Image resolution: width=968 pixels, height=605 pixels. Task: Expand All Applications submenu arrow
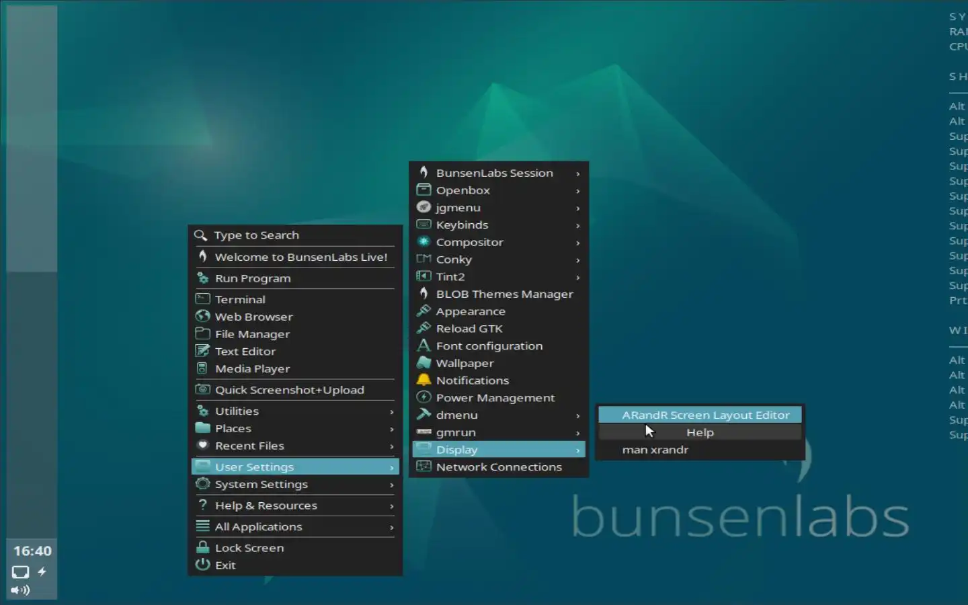pyautogui.click(x=392, y=527)
